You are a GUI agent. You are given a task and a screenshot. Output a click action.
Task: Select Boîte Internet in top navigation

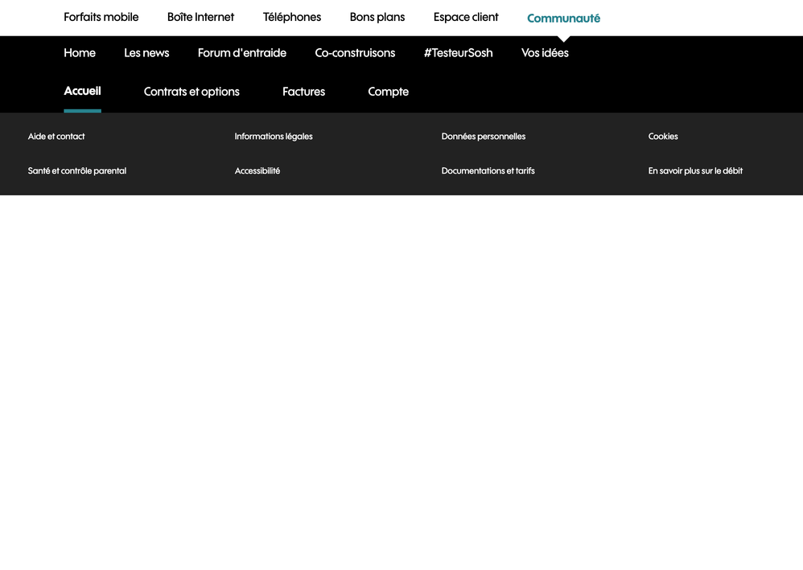pos(200,17)
